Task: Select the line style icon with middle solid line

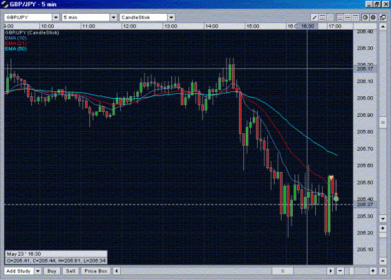Action: (348, 17)
